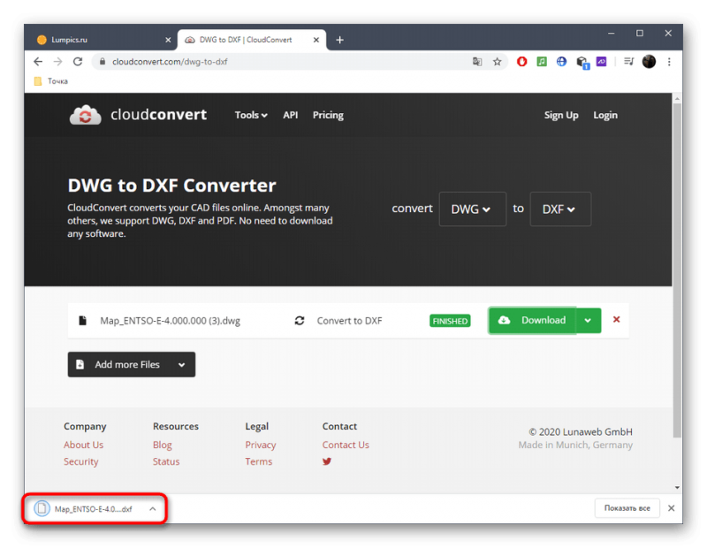Open the Pricing page

pyautogui.click(x=328, y=115)
